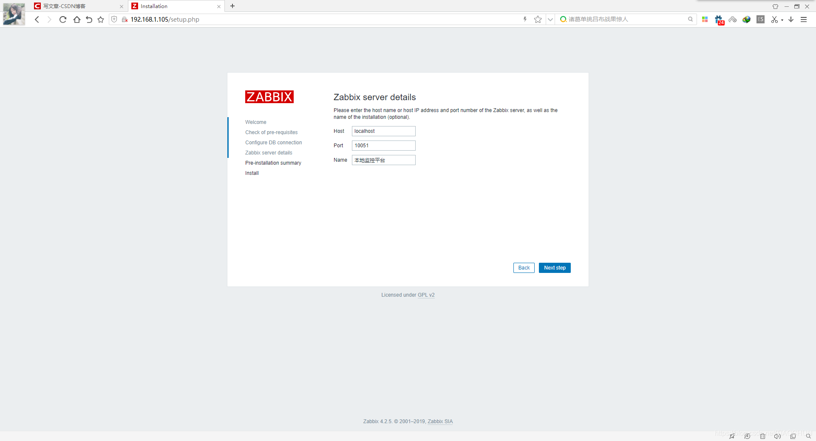Screen dimensions: 816x441
Task: Click the overlapping windows icon in status bar
Action: (793, 436)
